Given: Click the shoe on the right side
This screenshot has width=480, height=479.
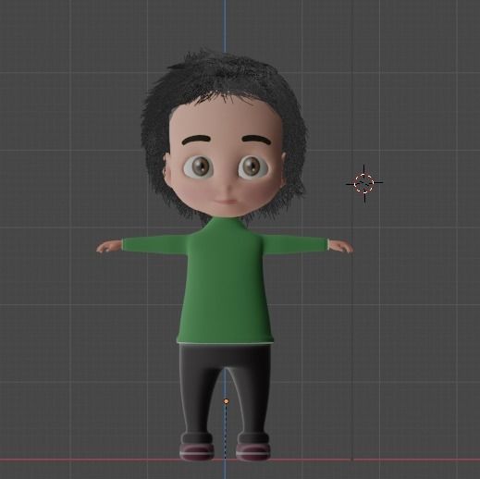Looking at the screenshot, I should click(253, 452).
